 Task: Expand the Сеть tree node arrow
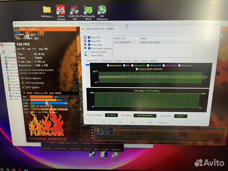click(x=5, y=79)
